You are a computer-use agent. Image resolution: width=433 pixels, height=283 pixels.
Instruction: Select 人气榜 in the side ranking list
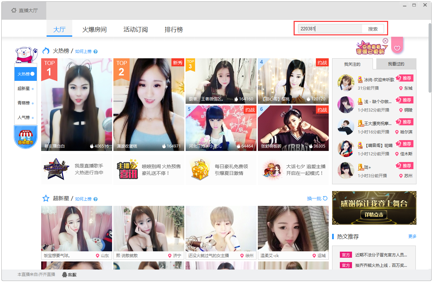click(26, 117)
